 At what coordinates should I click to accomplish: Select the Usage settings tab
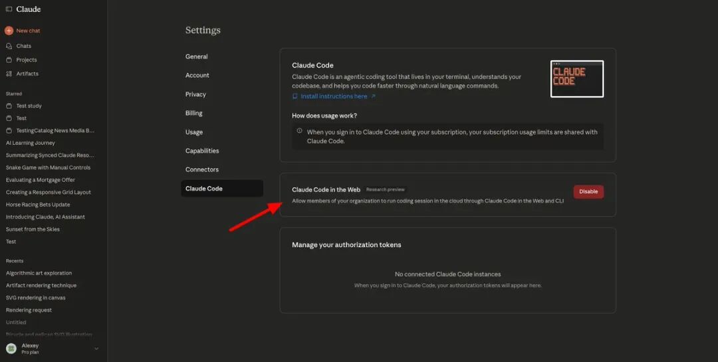[x=194, y=132]
